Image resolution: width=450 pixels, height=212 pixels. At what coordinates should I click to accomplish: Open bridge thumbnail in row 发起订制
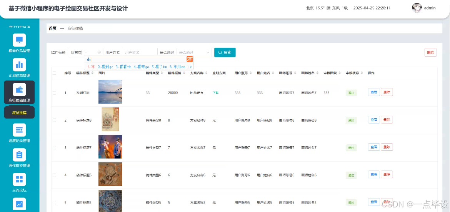tap(110, 92)
